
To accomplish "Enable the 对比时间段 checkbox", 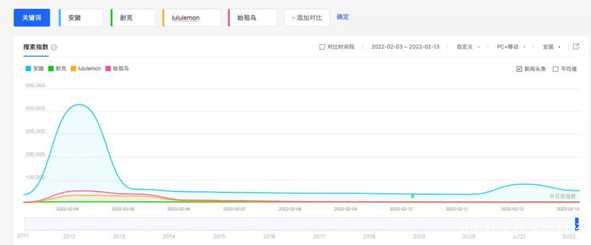I will click(x=322, y=46).
